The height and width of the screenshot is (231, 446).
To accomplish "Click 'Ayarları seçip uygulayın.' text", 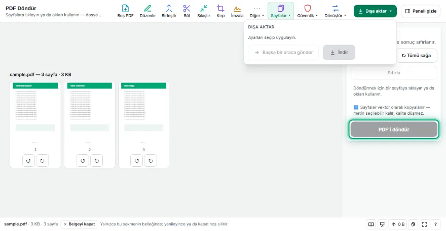I will (272, 37).
